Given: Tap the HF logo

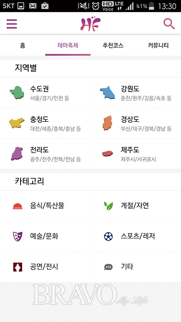Looking at the screenshot, I should click(x=90, y=24).
